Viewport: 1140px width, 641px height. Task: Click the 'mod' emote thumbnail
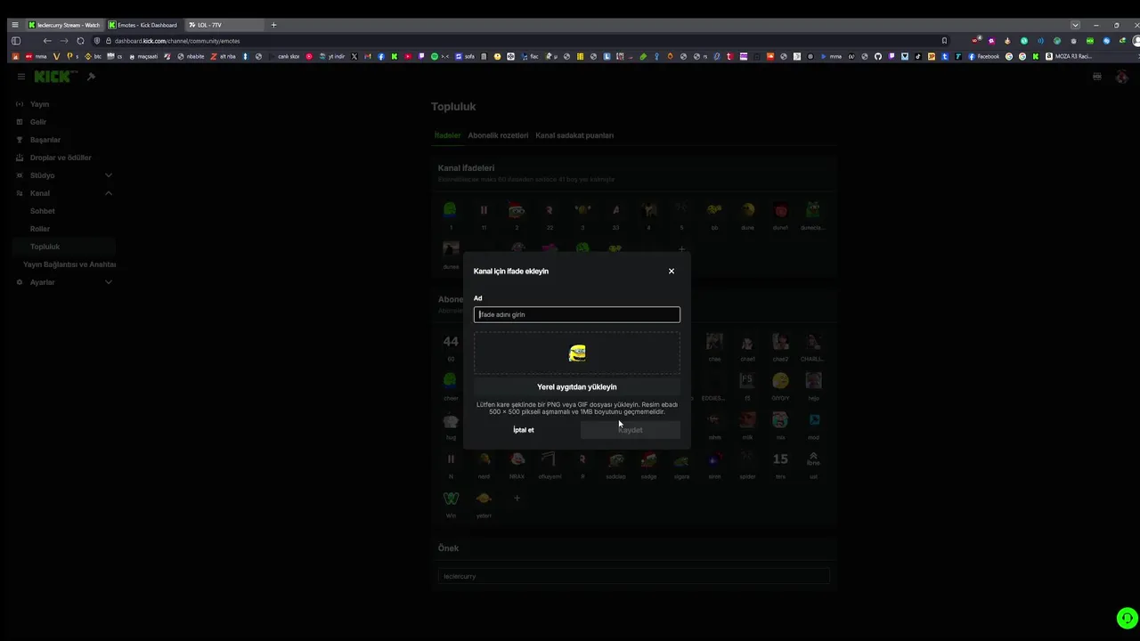813,420
